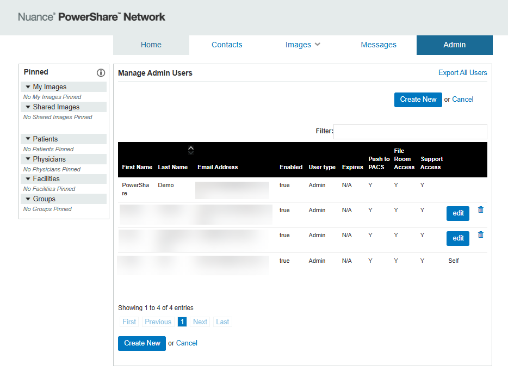The image size is (508, 389).
Task: Click trash icon for the third user row
Action: 481,234
